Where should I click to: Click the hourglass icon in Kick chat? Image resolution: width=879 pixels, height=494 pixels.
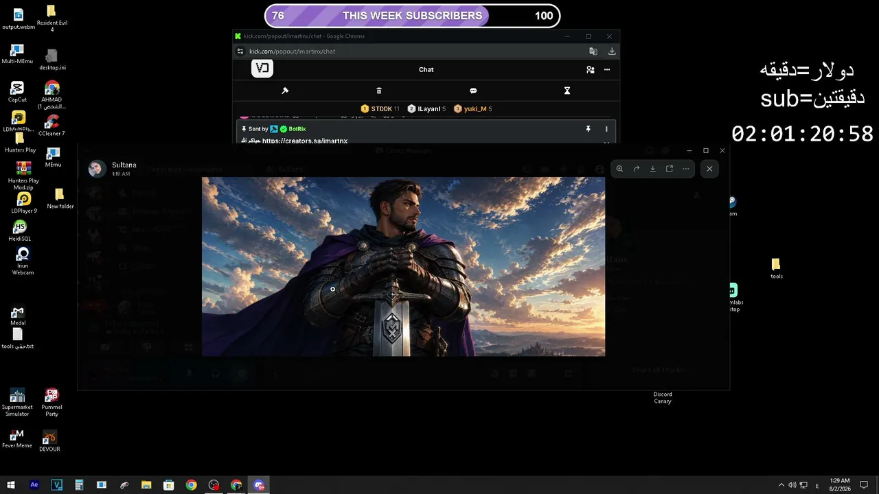point(567,91)
